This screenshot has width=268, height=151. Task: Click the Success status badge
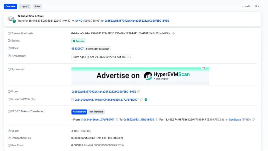point(78,41)
